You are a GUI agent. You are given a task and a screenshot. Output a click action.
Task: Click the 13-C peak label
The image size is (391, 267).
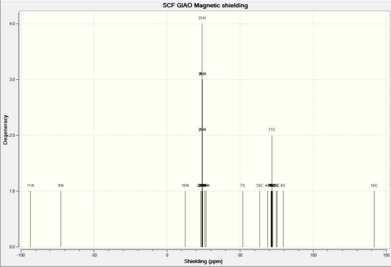point(260,185)
